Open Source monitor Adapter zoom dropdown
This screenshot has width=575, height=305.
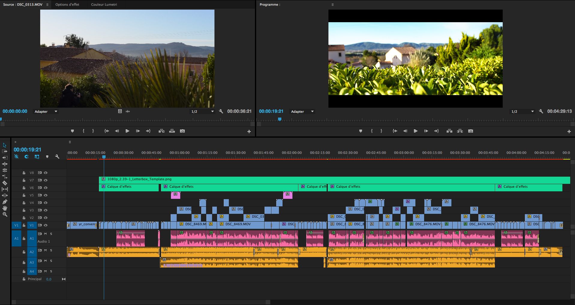[46, 112]
